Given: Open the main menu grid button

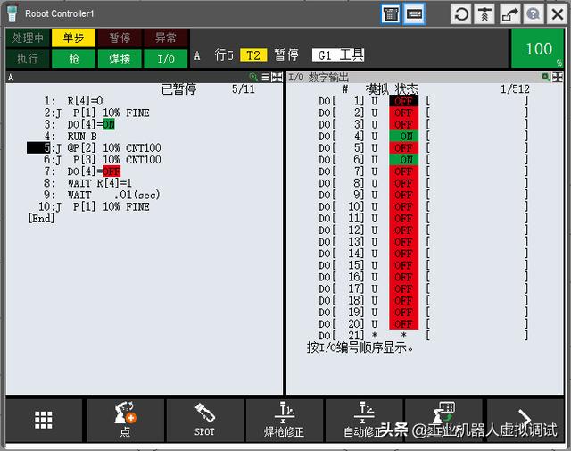Looking at the screenshot, I should tap(44, 421).
